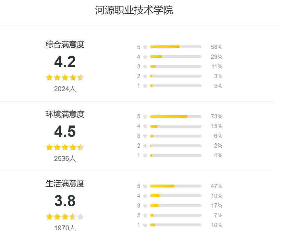
Task: Click the 2536人 reviewer count
Action: pyautogui.click(x=65, y=159)
